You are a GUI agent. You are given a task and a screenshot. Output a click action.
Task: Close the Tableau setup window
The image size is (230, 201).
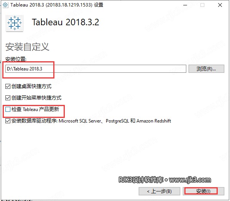tap(220, 5)
